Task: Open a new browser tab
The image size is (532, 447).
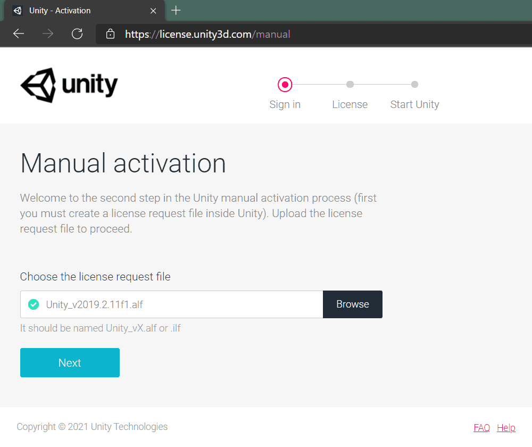Action: pyautogui.click(x=176, y=11)
